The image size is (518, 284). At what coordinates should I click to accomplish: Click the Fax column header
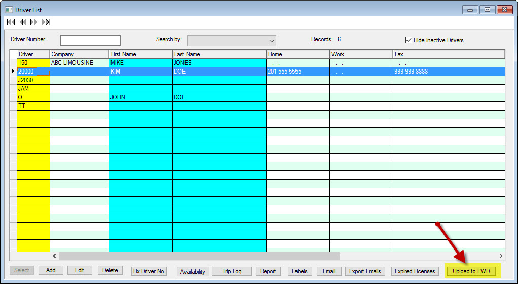(449, 54)
